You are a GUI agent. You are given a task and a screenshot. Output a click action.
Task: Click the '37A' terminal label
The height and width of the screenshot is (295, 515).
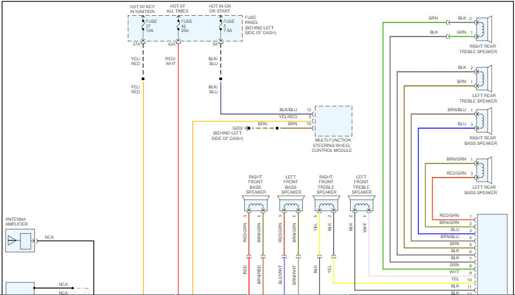pyautogui.click(x=136, y=44)
